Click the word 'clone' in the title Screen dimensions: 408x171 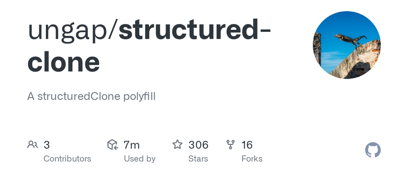[x=64, y=62]
